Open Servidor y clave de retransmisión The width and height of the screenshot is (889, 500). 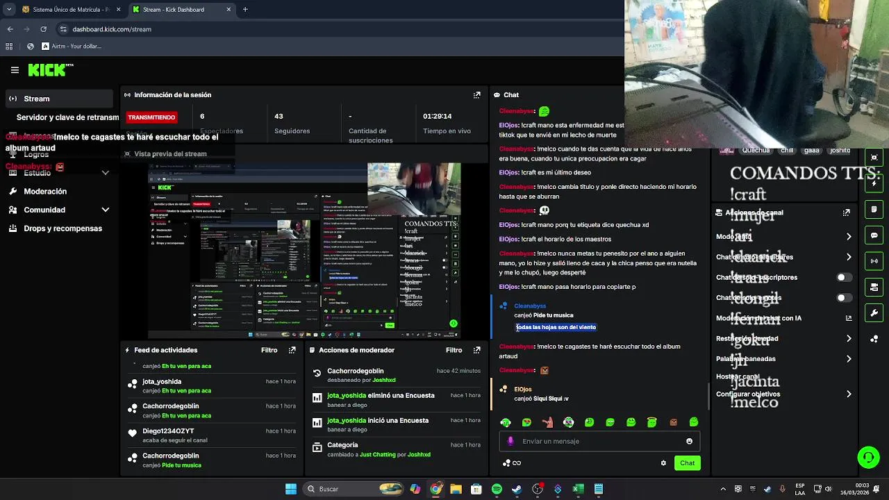(67, 117)
